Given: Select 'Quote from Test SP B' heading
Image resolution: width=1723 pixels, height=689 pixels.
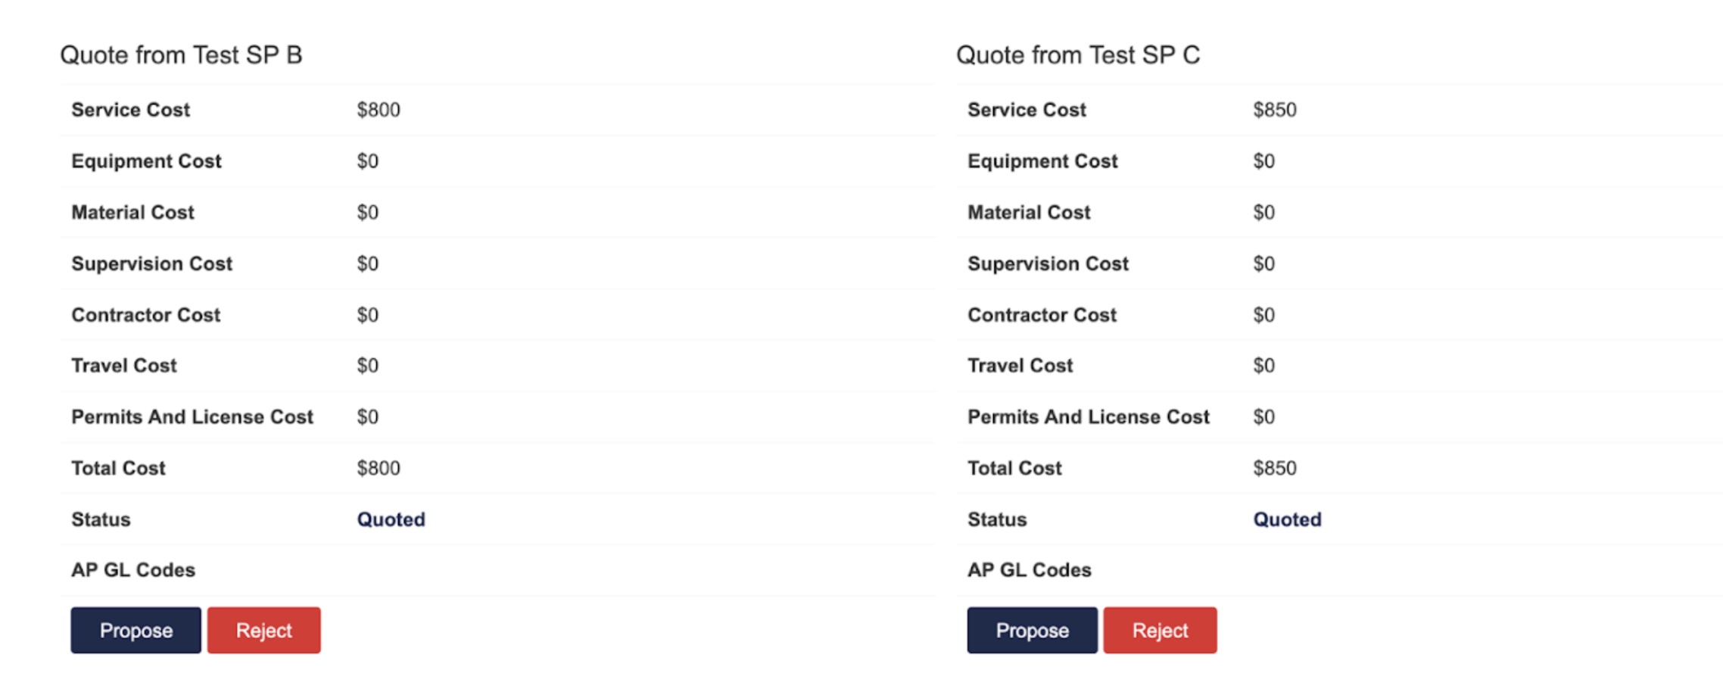Looking at the screenshot, I should tap(181, 55).
